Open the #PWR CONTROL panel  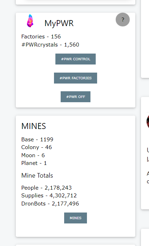[x=75, y=59]
